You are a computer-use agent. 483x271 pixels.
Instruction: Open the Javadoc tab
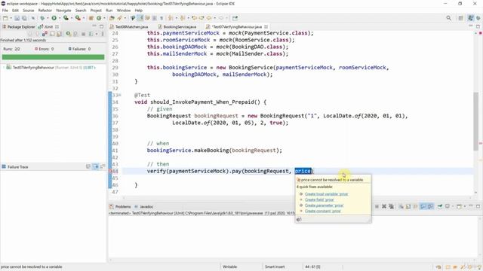click(x=144, y=206)
